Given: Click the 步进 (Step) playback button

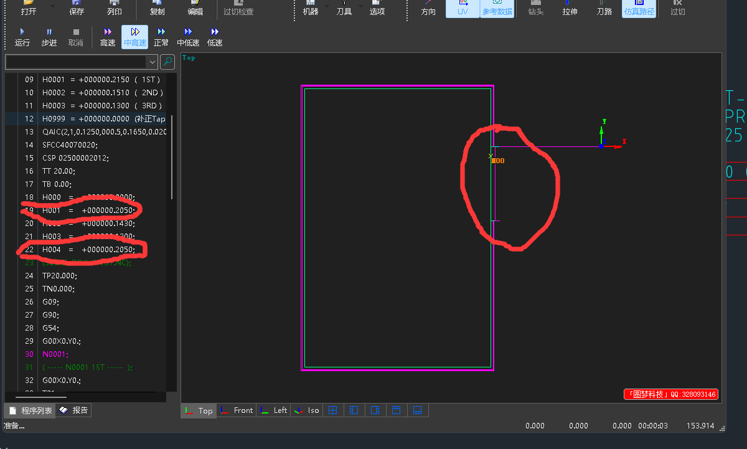Looking at the screenshot, I should [49, 37].
